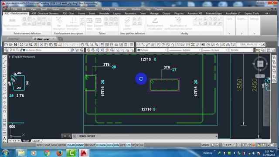279x157 pixels.
Task: Open the Format menu
Action: pyautogui.click(x=55, y=9)
